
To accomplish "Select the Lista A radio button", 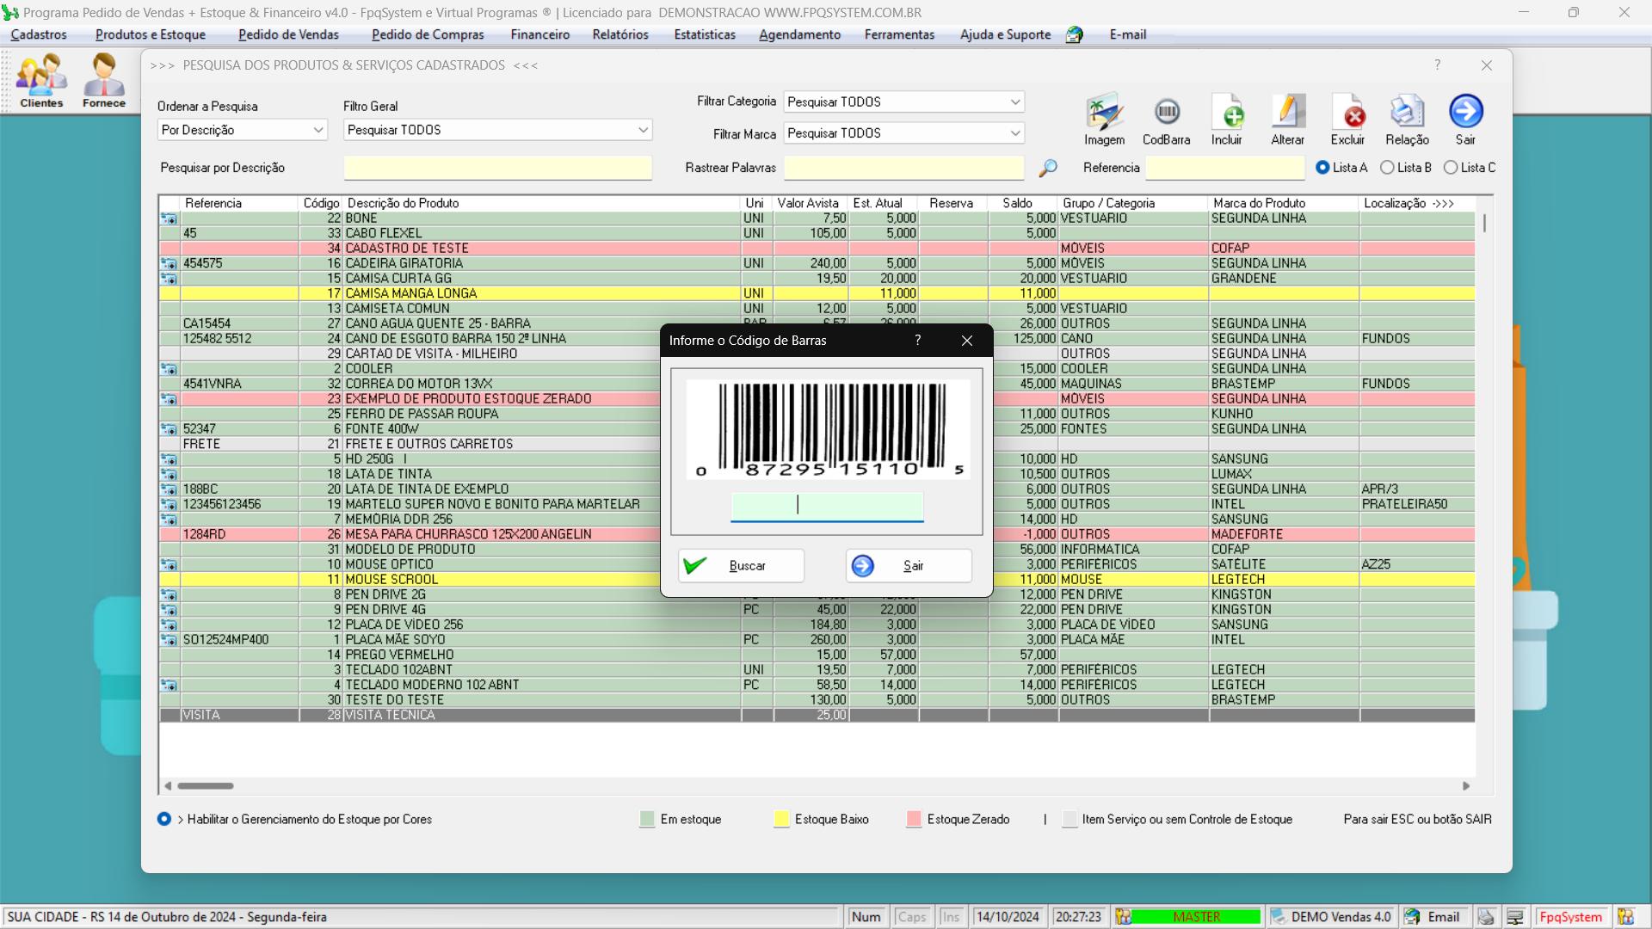I will (1323, 168).
